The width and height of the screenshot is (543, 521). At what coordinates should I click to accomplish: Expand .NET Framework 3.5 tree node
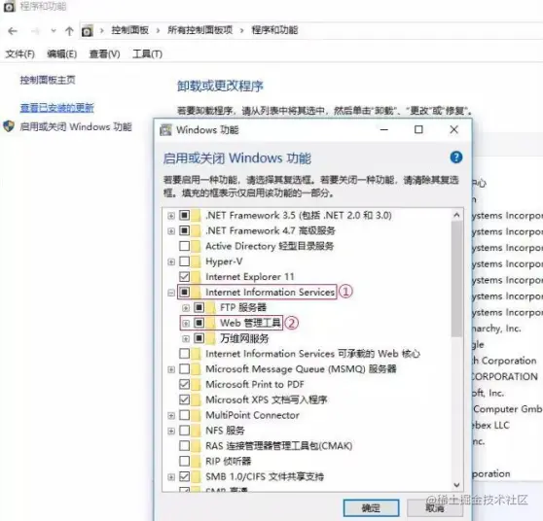coord(171,216)
